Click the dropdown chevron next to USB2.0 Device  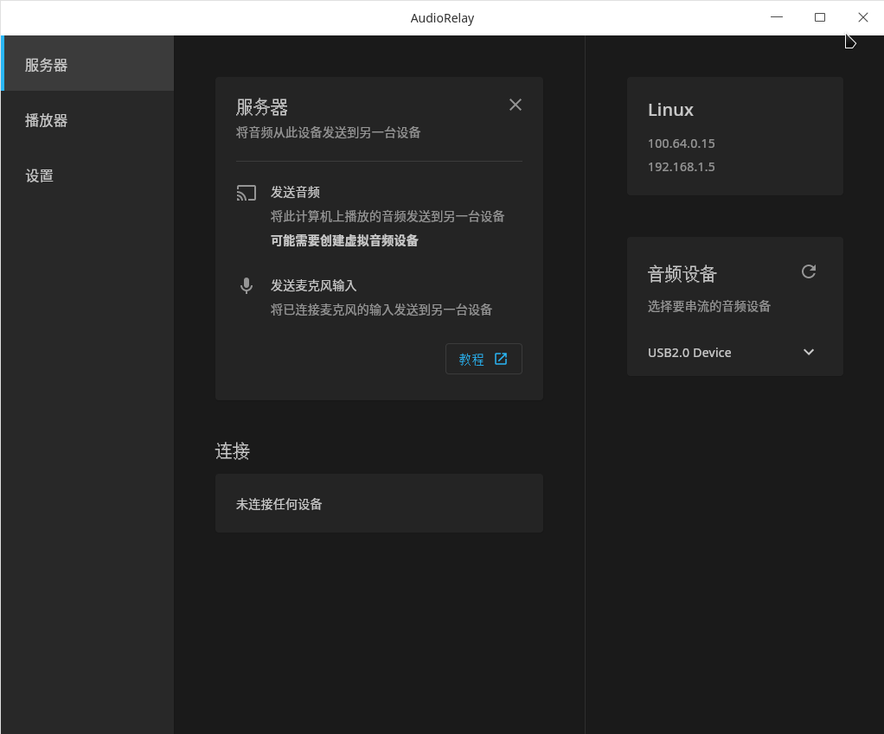pos(809,352)
